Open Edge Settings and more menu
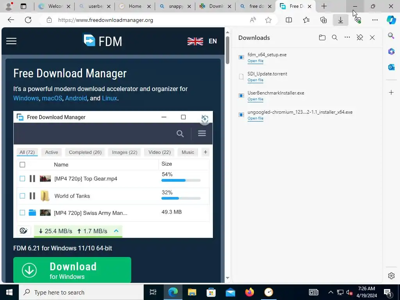400x300 pixels. (x=375, y=20)
